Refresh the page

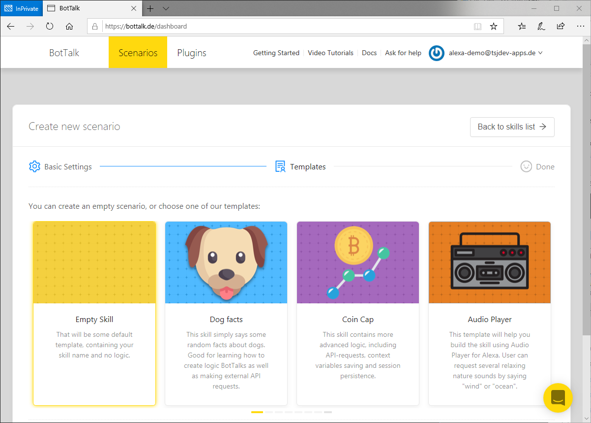tap(50, 27)
